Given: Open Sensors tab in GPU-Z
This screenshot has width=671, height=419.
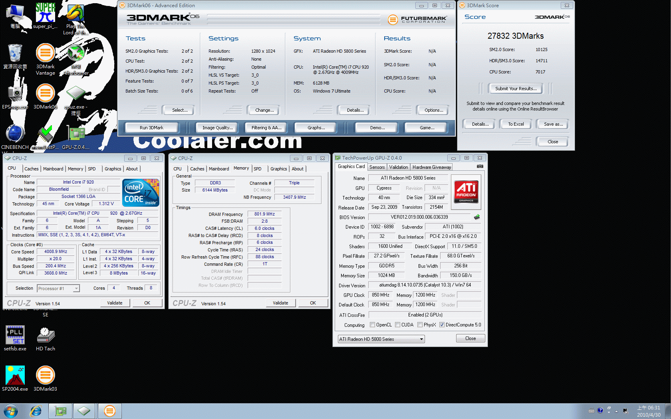Looking at the screenshot, I should point(377,167).
